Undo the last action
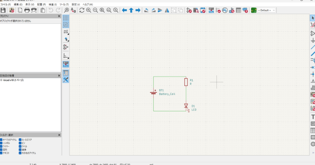The height and width of the screenshot is (165, 315). pos(51,10)
